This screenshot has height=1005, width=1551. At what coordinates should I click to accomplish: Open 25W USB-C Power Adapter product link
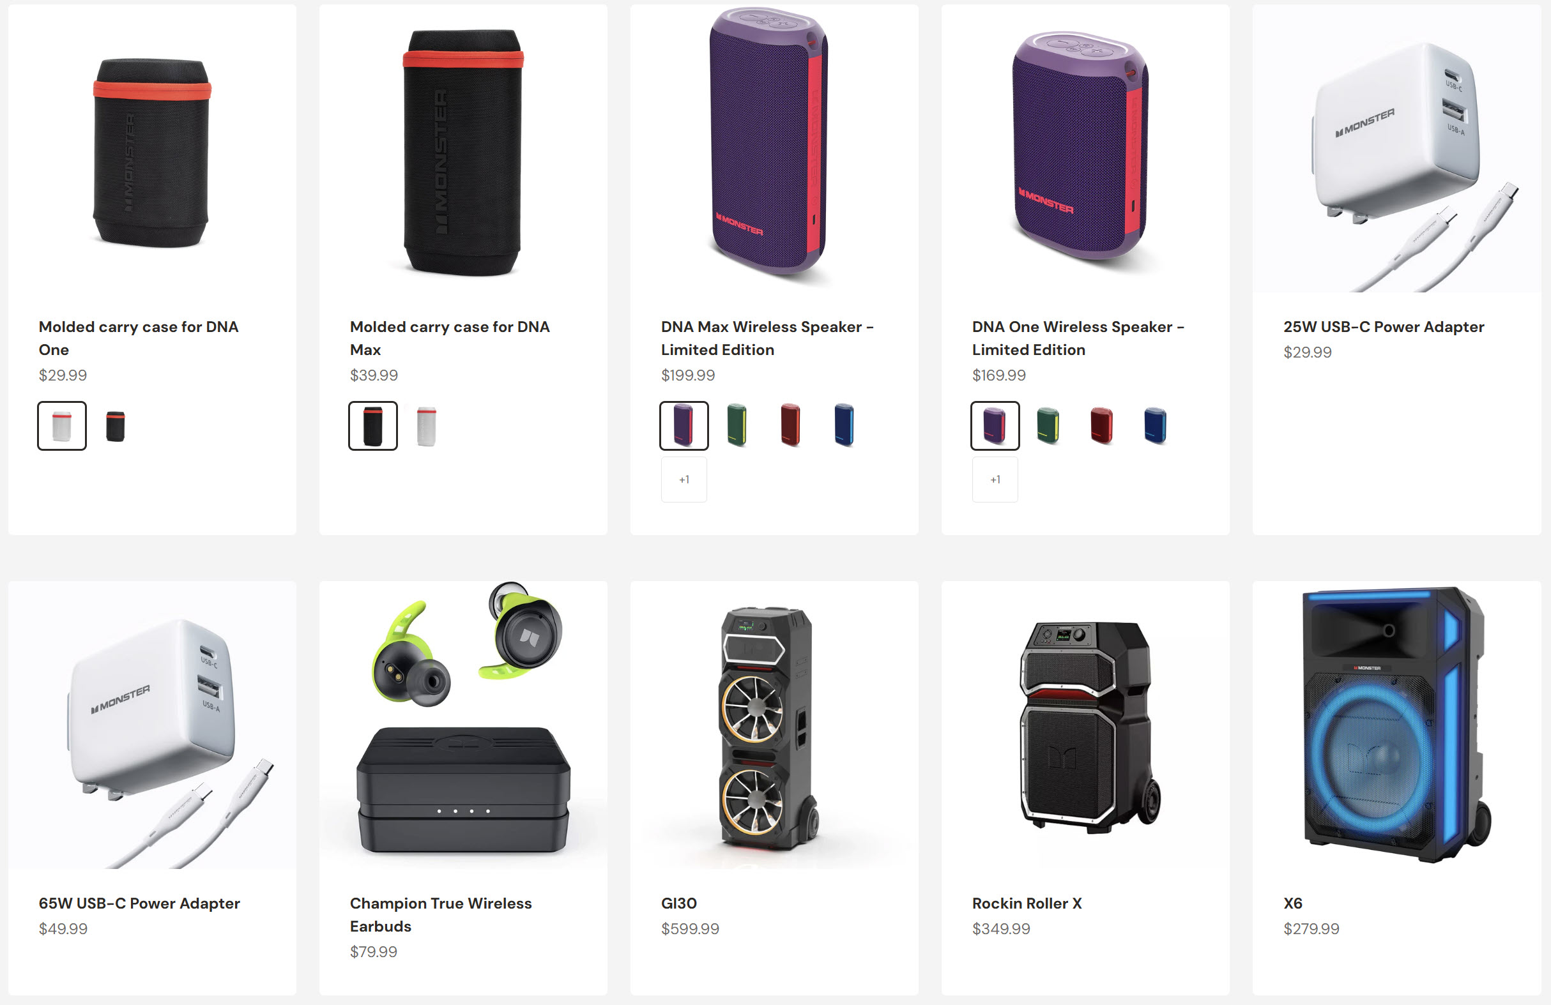click(x=1384, y=327)
